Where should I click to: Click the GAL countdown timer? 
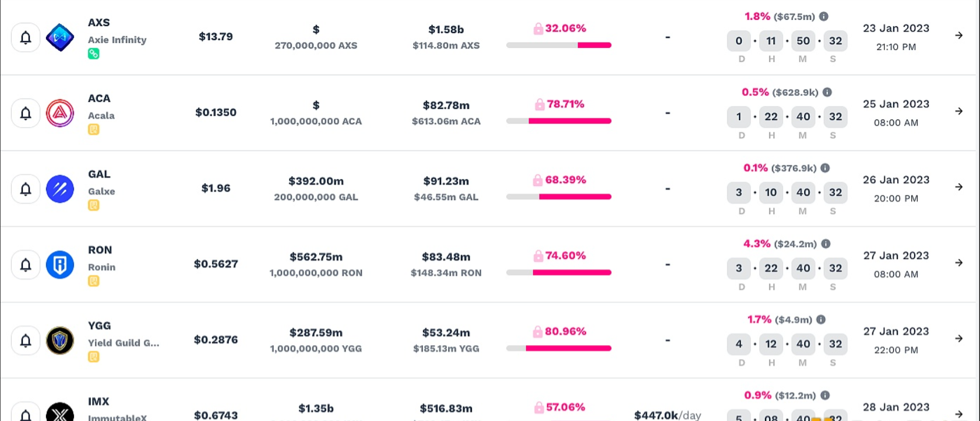click(x=787, y=192)
